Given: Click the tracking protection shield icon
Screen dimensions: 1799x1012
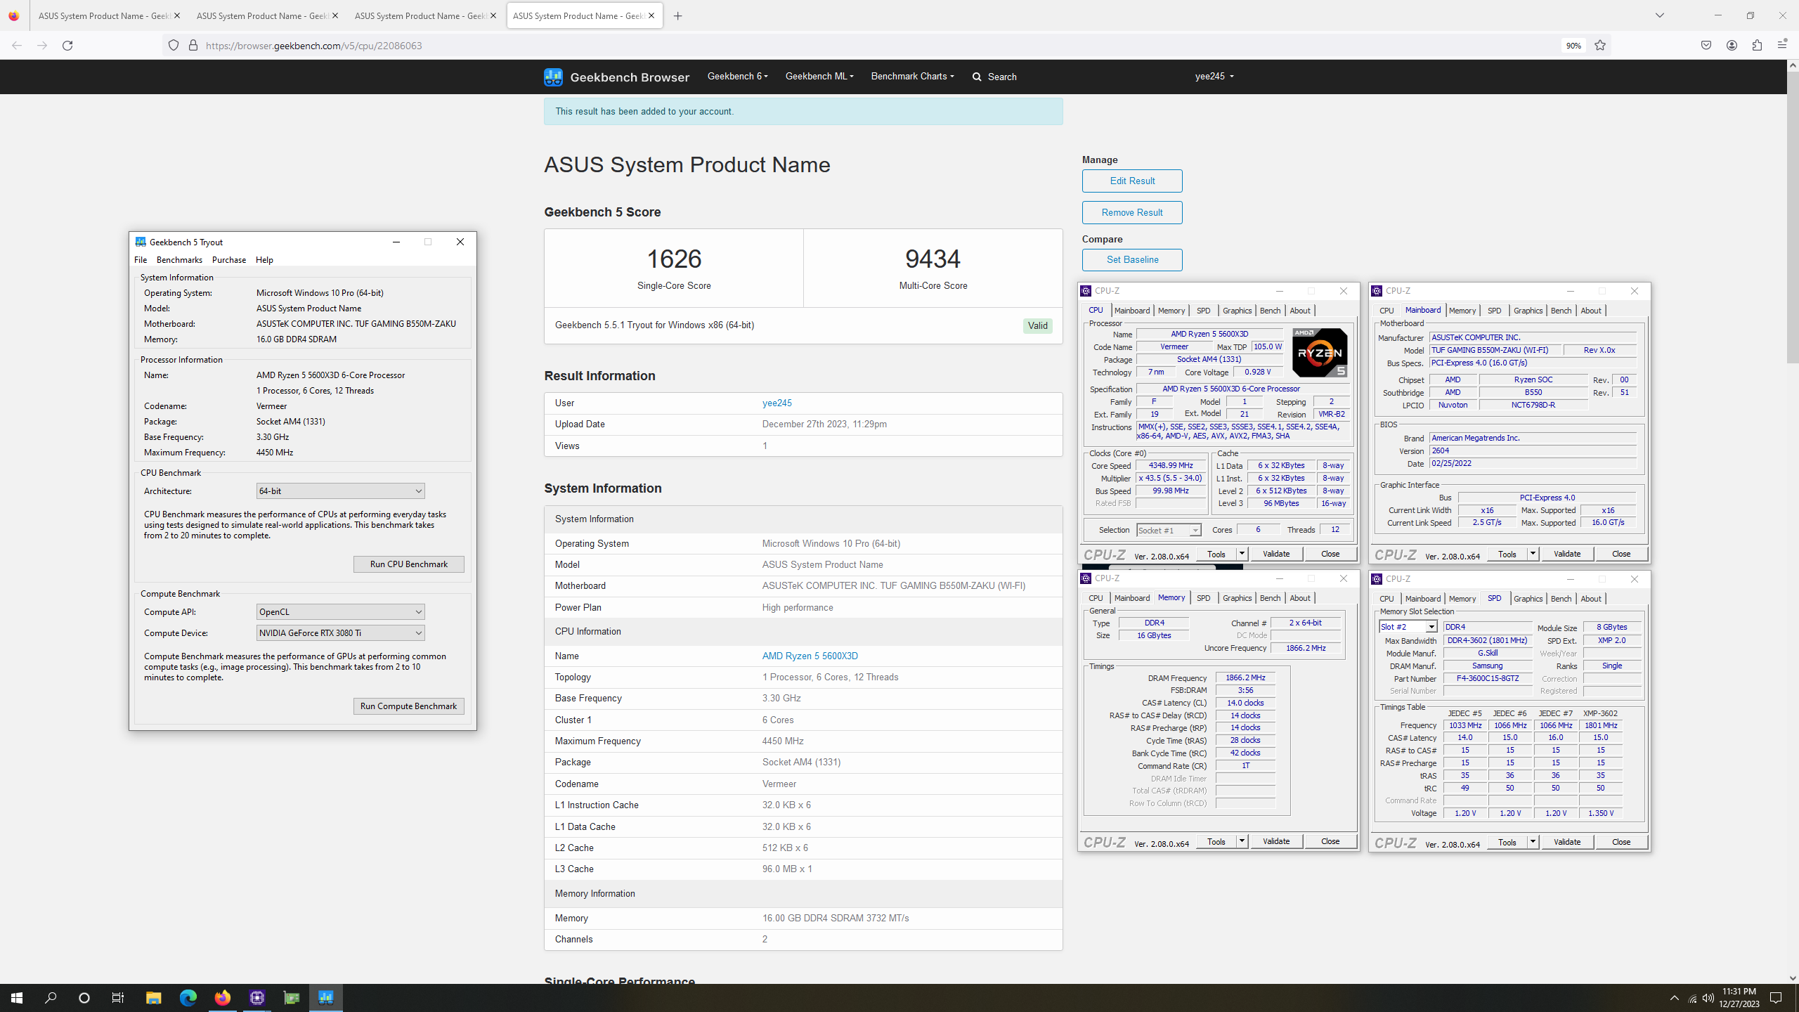Looking at the screenshot, I should (174, 46).
